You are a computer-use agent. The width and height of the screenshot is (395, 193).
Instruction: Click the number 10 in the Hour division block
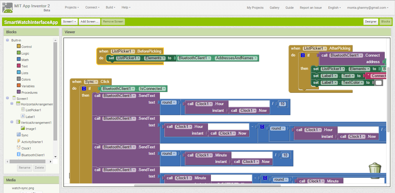pos(282,104)
